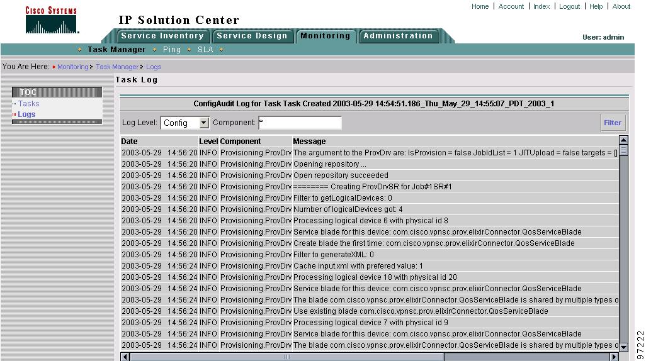The width and height of the screenshot is (646, 361).
Task: Click the Level column header
Action: 208,141
